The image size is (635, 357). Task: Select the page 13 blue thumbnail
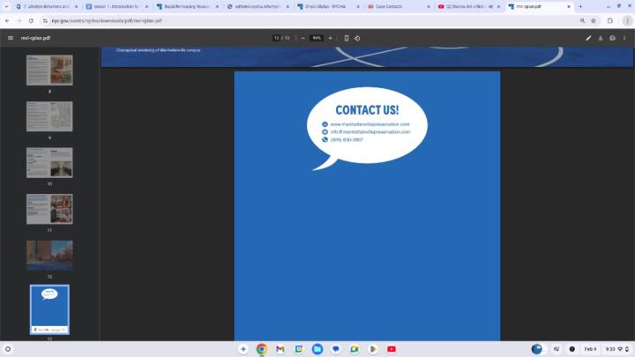[x=49, y=309]
